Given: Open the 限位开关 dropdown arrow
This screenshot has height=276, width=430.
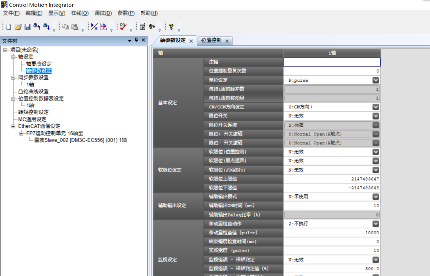Looking at the screenshot, I should point(376,116).
